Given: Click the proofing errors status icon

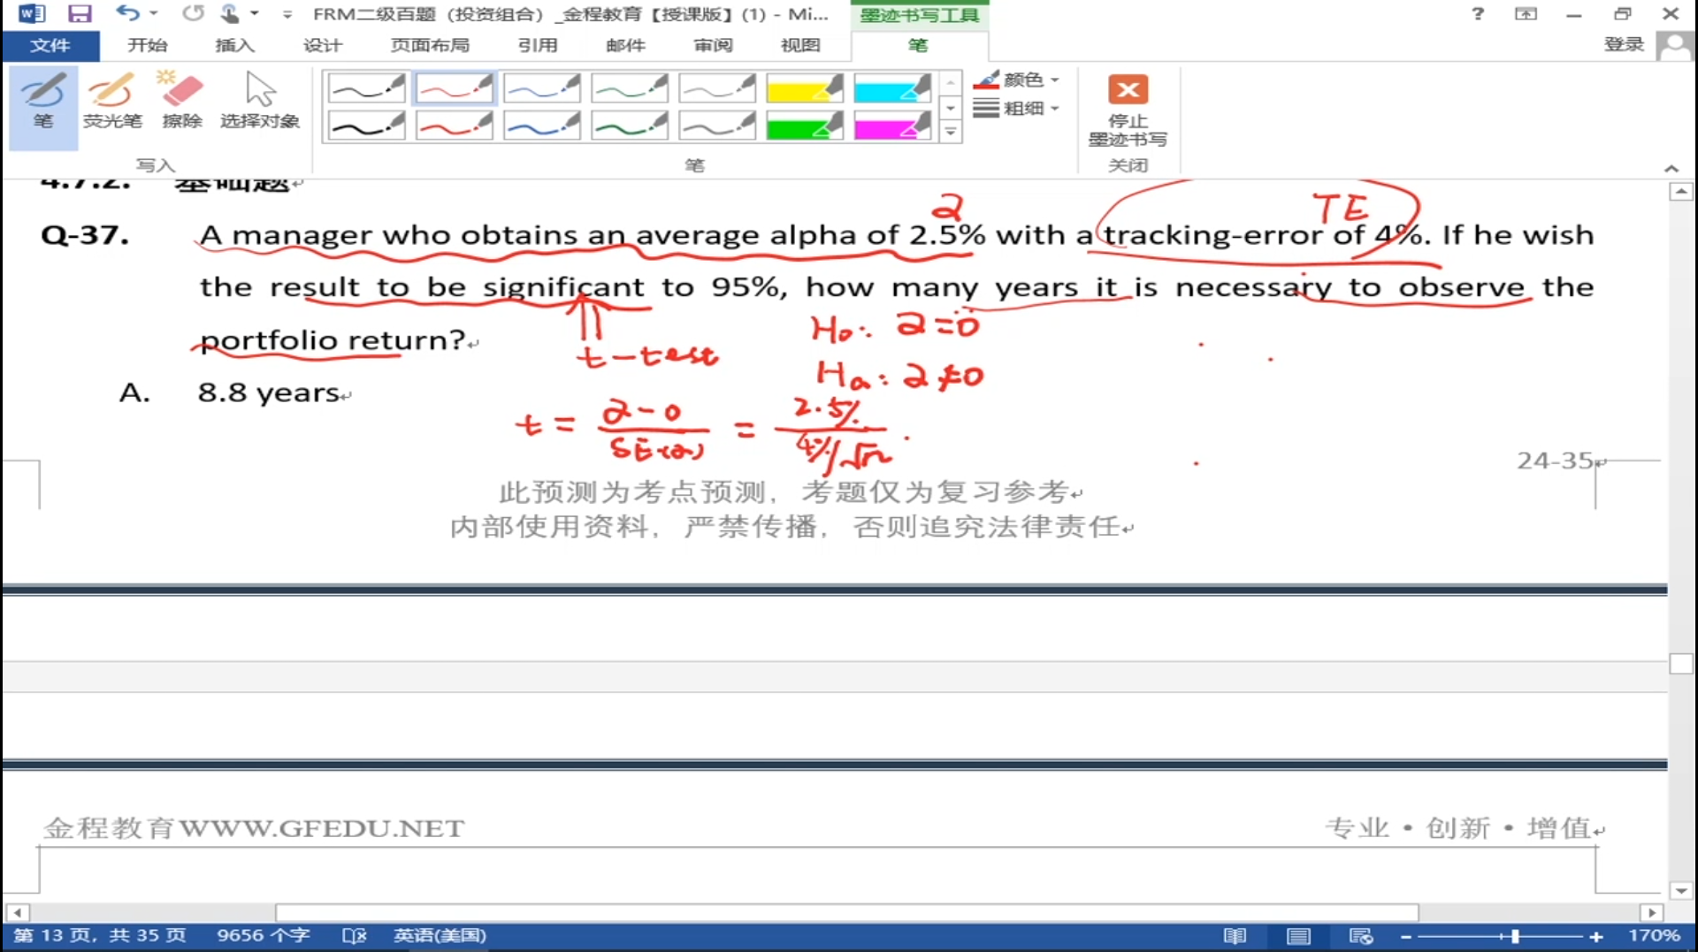Looking at the screenshot, I should tap(354, 935).
